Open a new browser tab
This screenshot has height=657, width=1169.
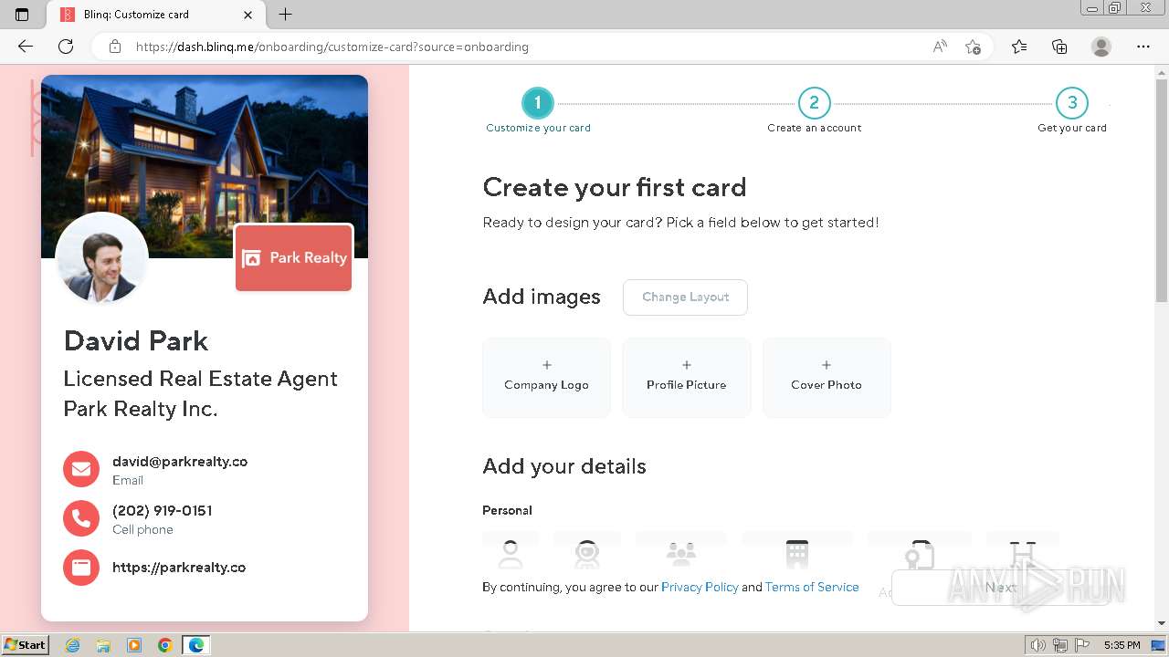tap(285, 15)
